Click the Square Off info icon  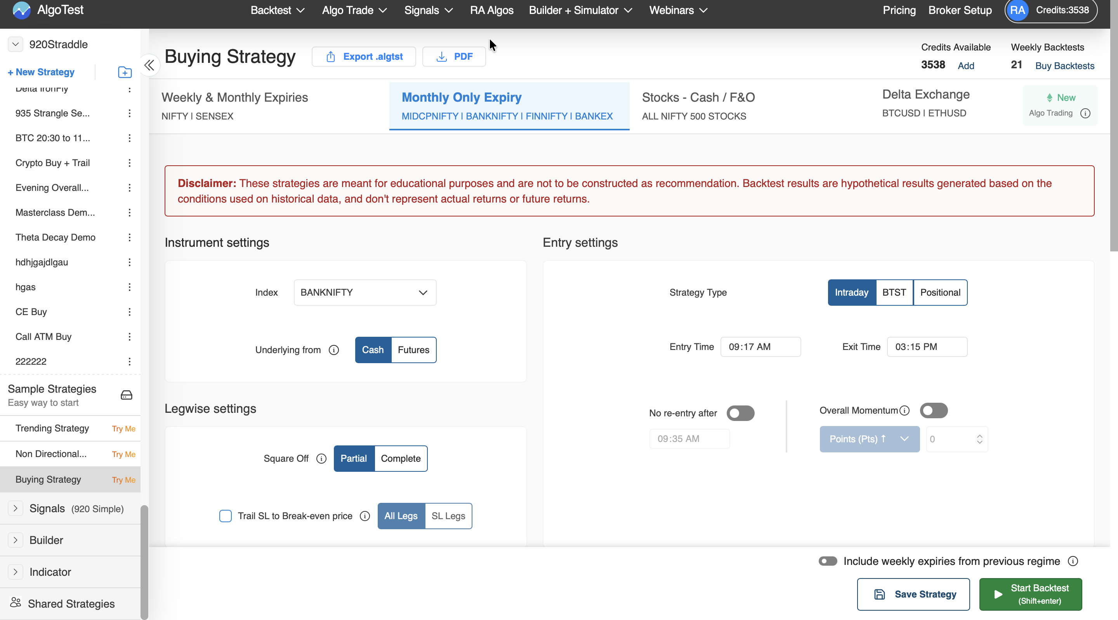[321, 459]
